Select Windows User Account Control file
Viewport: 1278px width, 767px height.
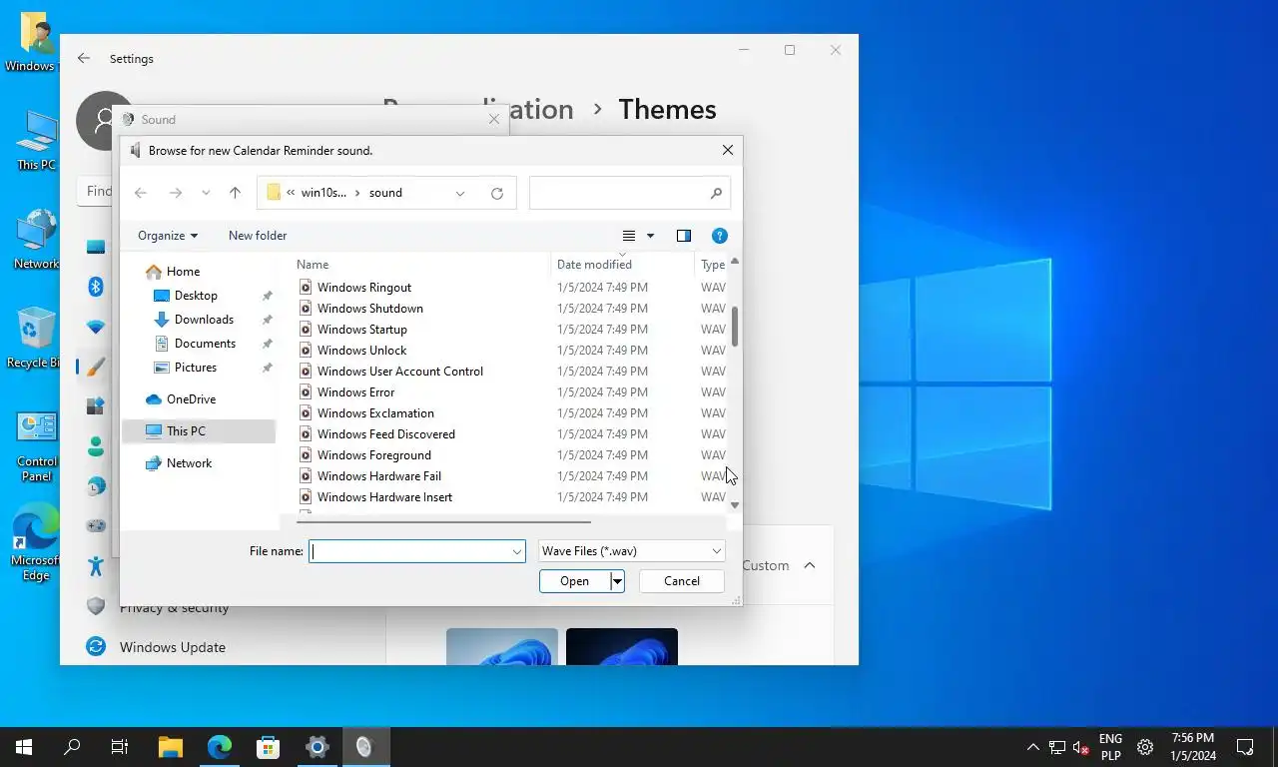(399, 372)
